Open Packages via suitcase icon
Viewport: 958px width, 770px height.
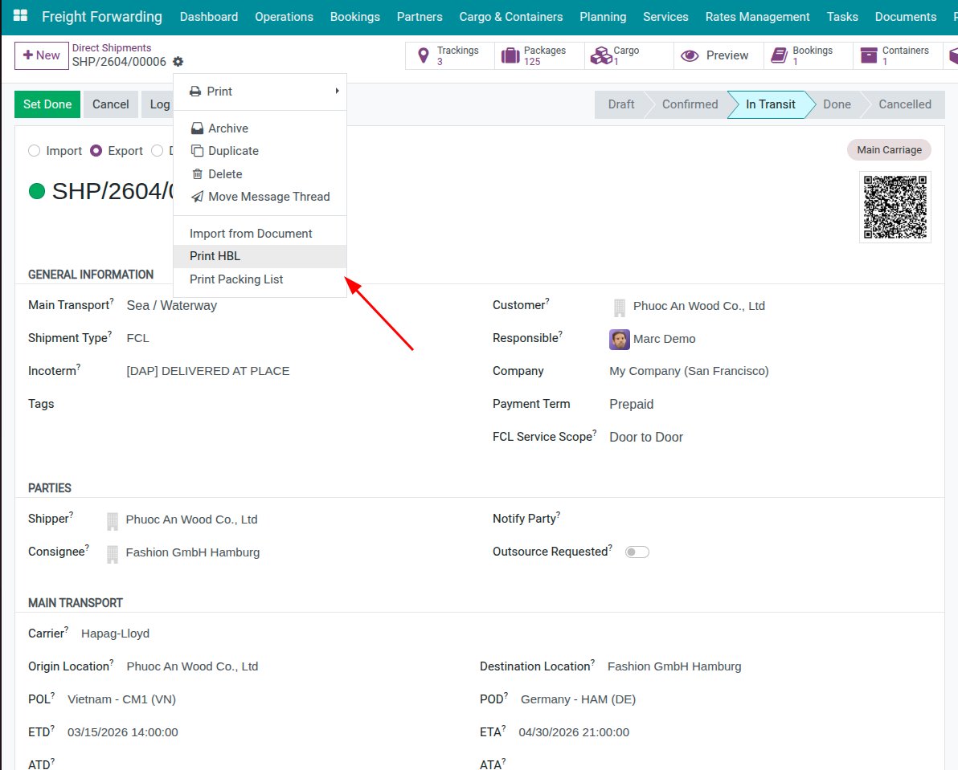coord(510,55)
